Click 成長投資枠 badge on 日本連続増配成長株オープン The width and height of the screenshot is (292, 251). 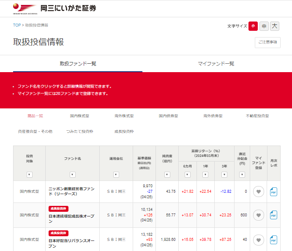(x=58, y=209)
